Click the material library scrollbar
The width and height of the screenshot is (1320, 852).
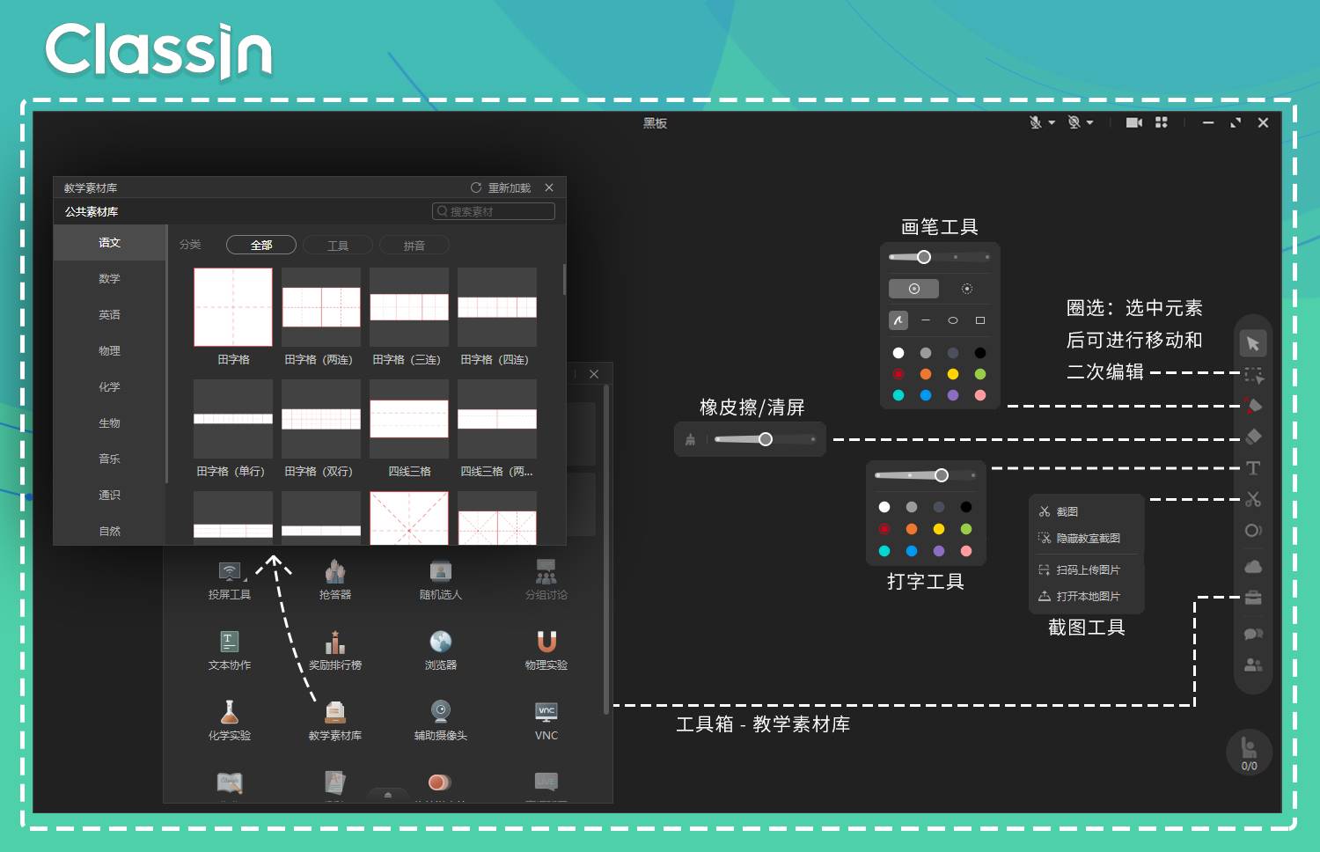coord(564,279)
